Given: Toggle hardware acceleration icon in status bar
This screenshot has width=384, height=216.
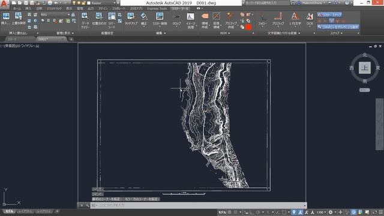Looking at the screenshot, I should point(353,212).
